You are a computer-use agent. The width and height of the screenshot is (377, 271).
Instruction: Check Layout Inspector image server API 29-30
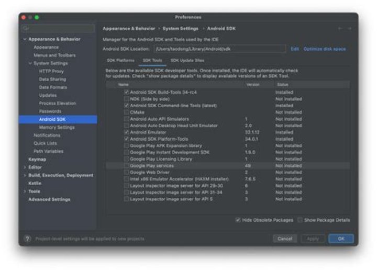pos(127,186)
